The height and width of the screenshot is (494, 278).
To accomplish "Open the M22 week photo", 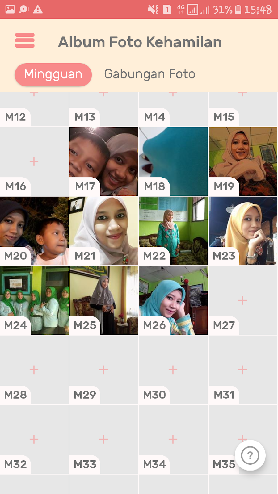I will coord(173,231).
